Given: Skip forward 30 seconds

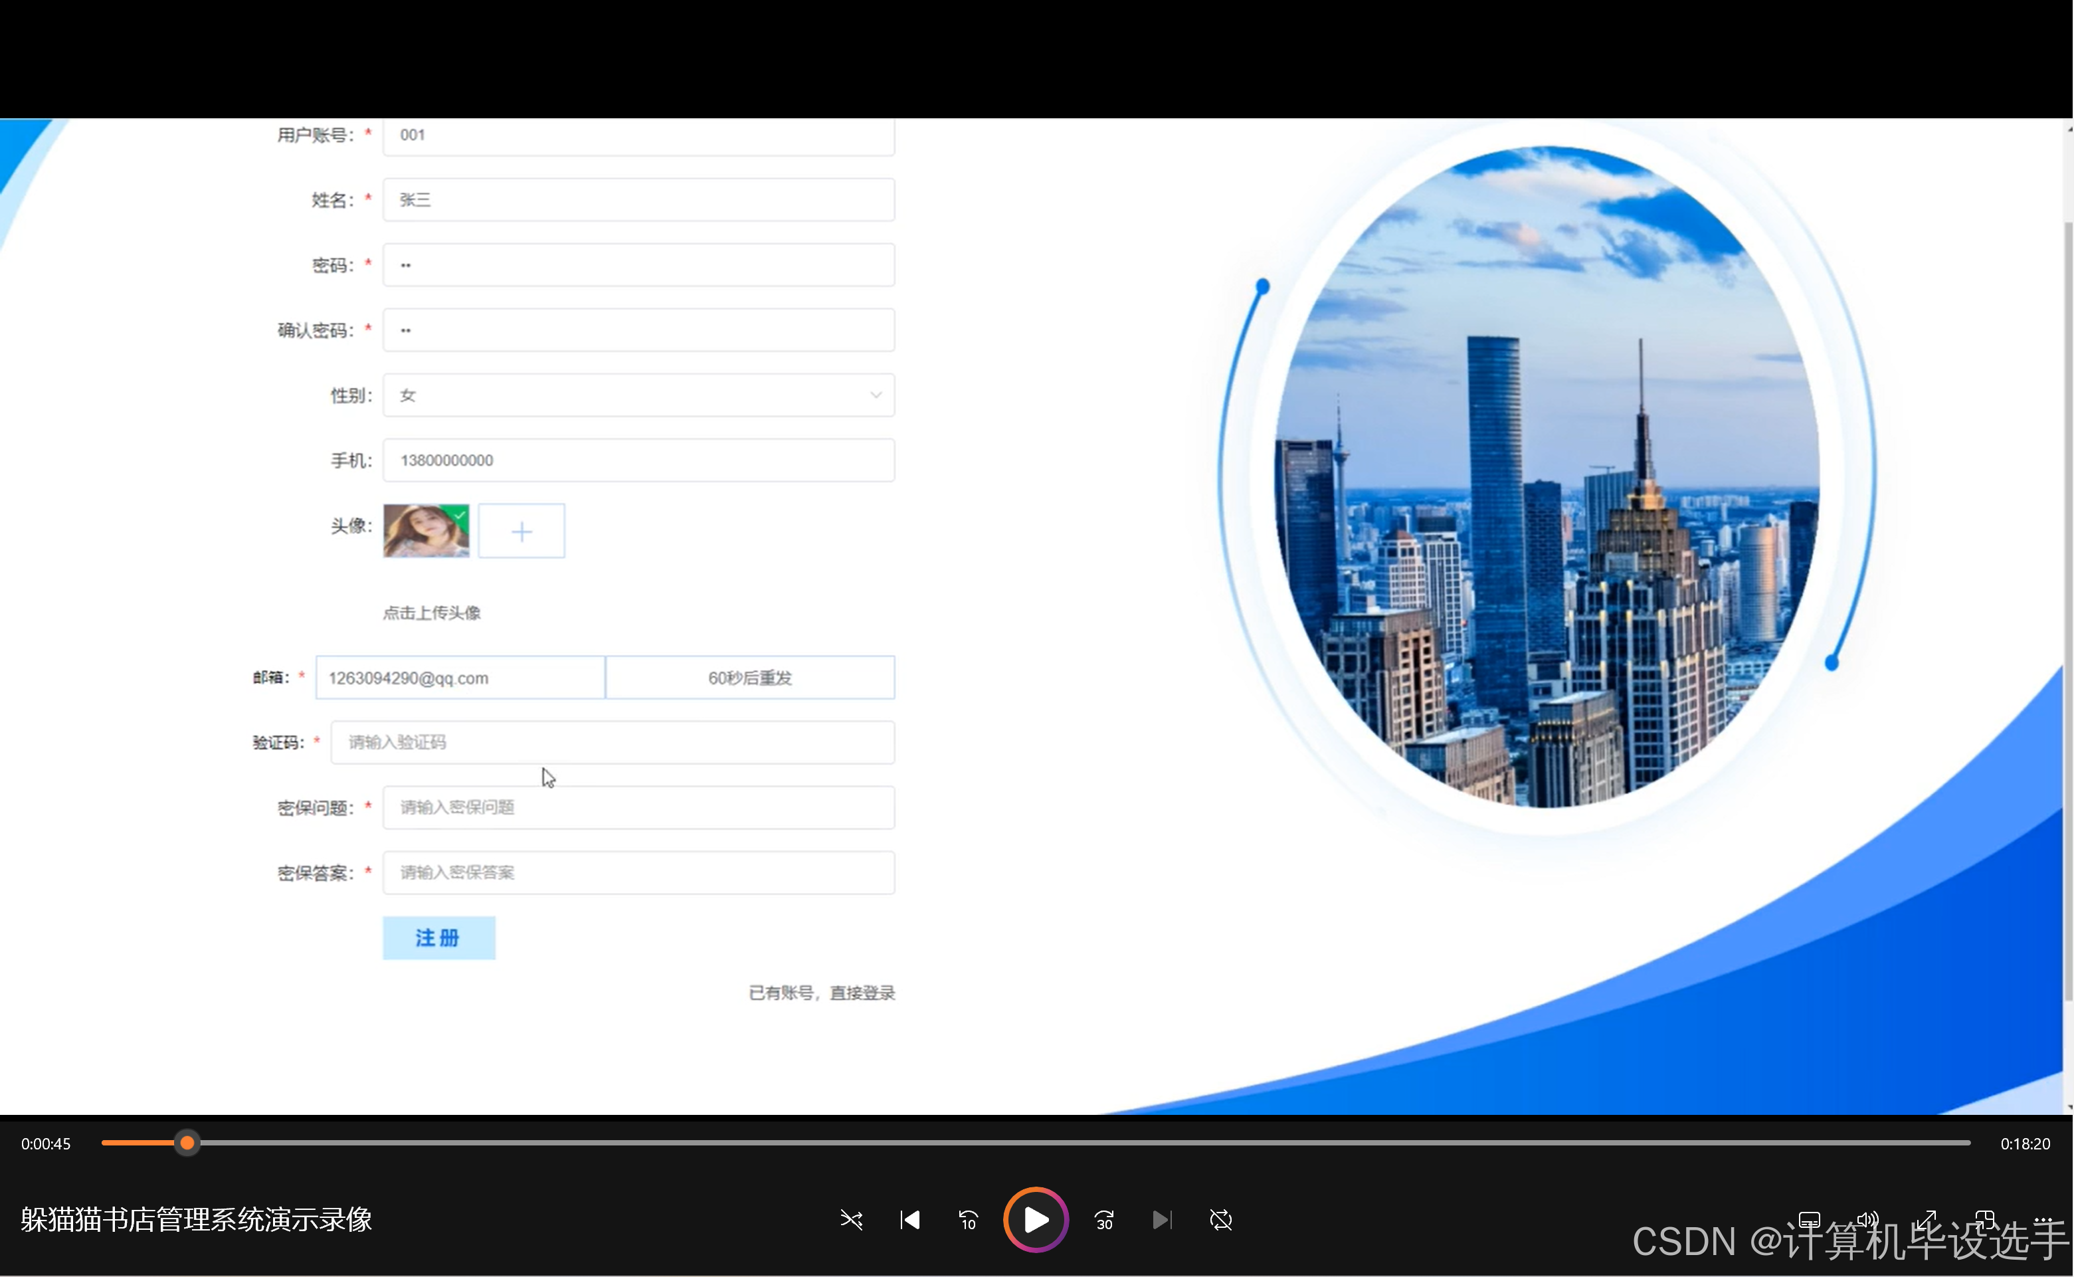Looking at the screenshot, I should (1103, 1220).
